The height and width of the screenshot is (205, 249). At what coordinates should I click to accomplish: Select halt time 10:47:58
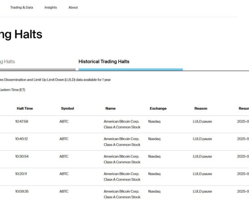[x=22, y=122]
